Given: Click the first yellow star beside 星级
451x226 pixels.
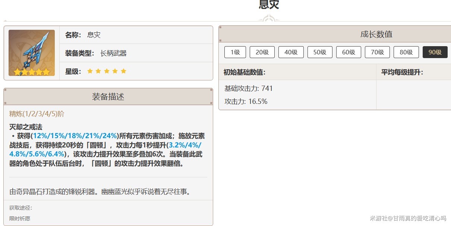Looking at the screenshot, I should pos(90,71).
